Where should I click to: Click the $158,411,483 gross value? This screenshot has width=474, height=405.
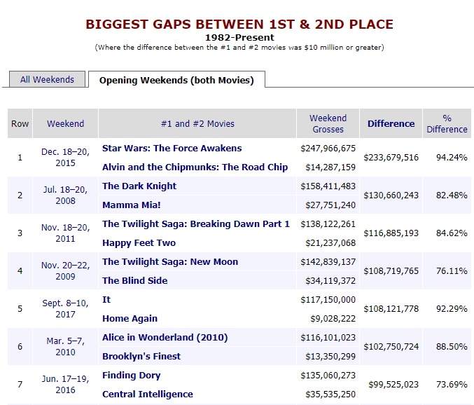328,186
